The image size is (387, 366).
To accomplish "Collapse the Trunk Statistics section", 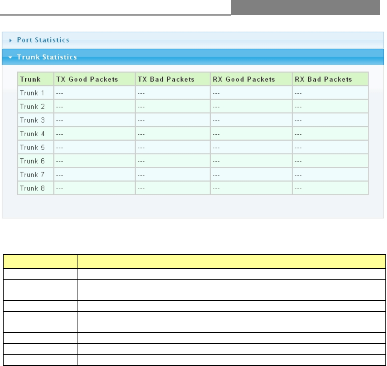I will pos(193,57).
